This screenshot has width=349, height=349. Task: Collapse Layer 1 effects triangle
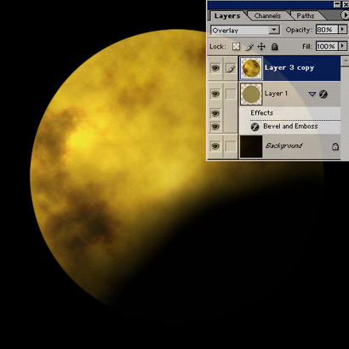pyautogui.click(x=312, y=94)
